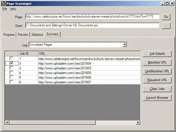176x132 pixels.
Task: Check the checkbox for Job ID 2
Action: pyautogui.click(x=11, y=68)
